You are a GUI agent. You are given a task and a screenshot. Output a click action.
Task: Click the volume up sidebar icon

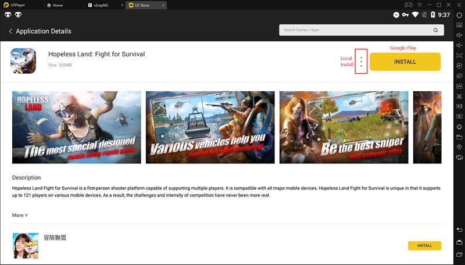(459, 35)
